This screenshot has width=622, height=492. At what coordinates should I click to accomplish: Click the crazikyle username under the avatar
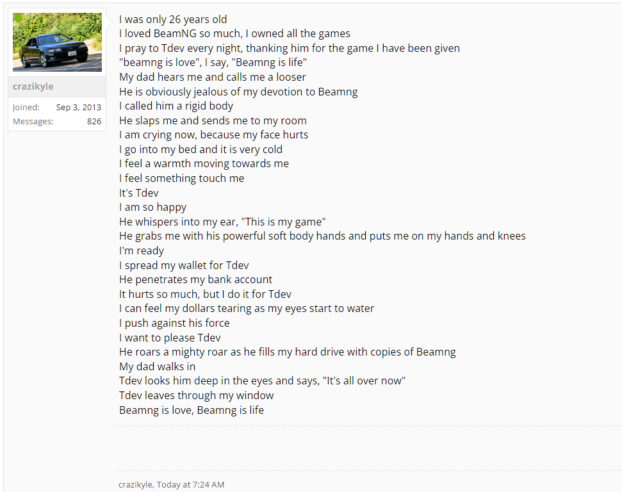pos(33,86)
